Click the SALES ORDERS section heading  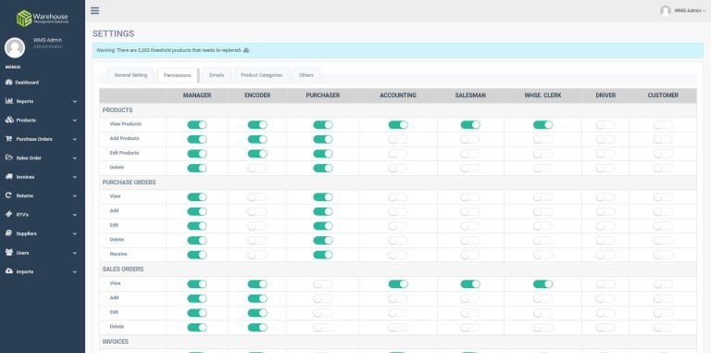(122, 269)
